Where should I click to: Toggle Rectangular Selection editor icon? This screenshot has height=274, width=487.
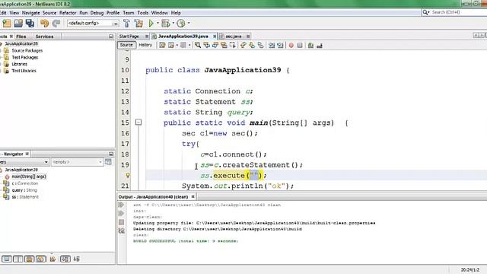[232, 46]
